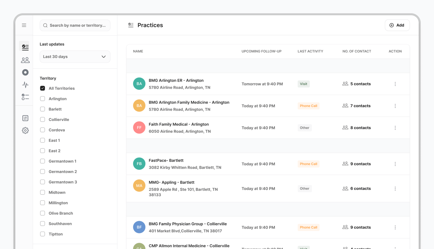This screenshot has height=249, width=434.
Task: Open the filter sliders icon in sidebar
Action: 25,118
